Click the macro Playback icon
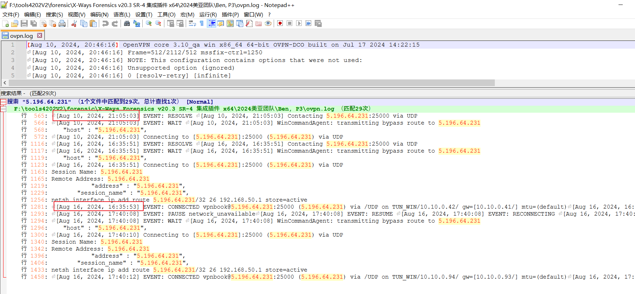Viewport: 635px width, 294px height. pyautogui.click(x=299, y=23)
